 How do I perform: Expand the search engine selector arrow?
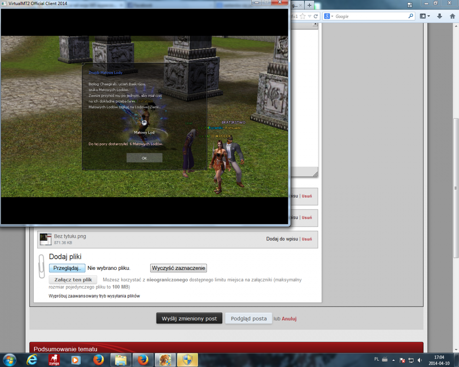point(332,16)
